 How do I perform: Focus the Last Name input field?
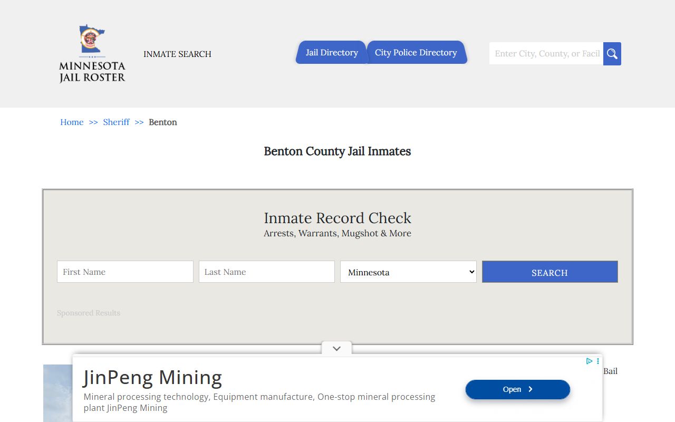(x=267, y=272)
